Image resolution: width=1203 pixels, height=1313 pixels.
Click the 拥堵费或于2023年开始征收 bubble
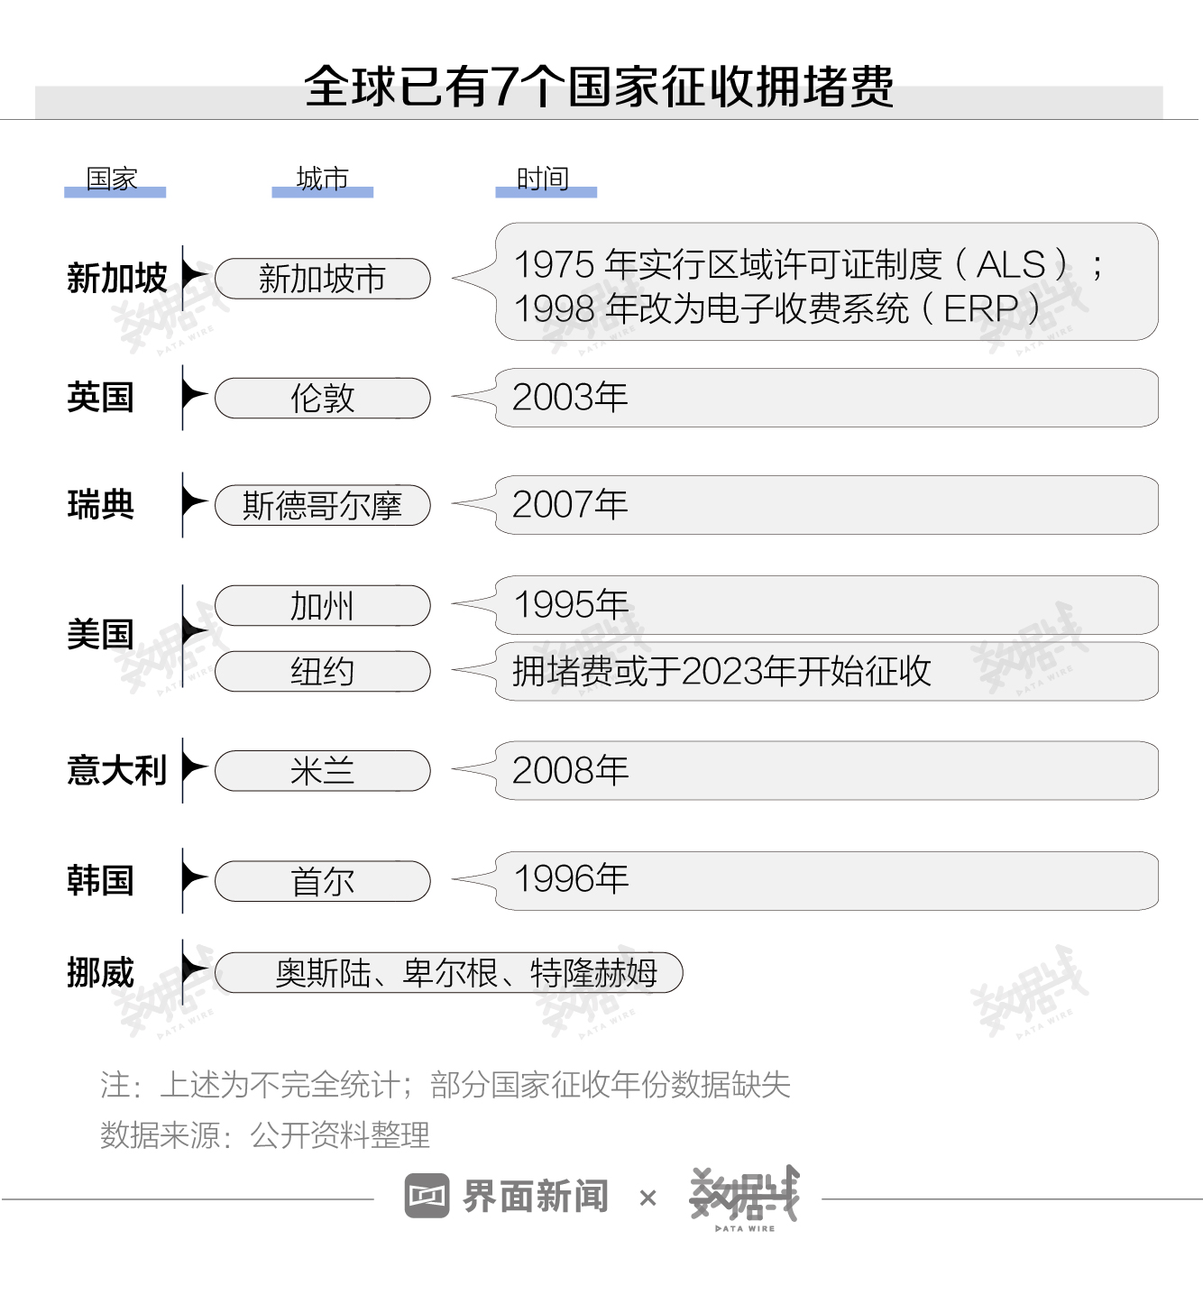pos(825,672)
